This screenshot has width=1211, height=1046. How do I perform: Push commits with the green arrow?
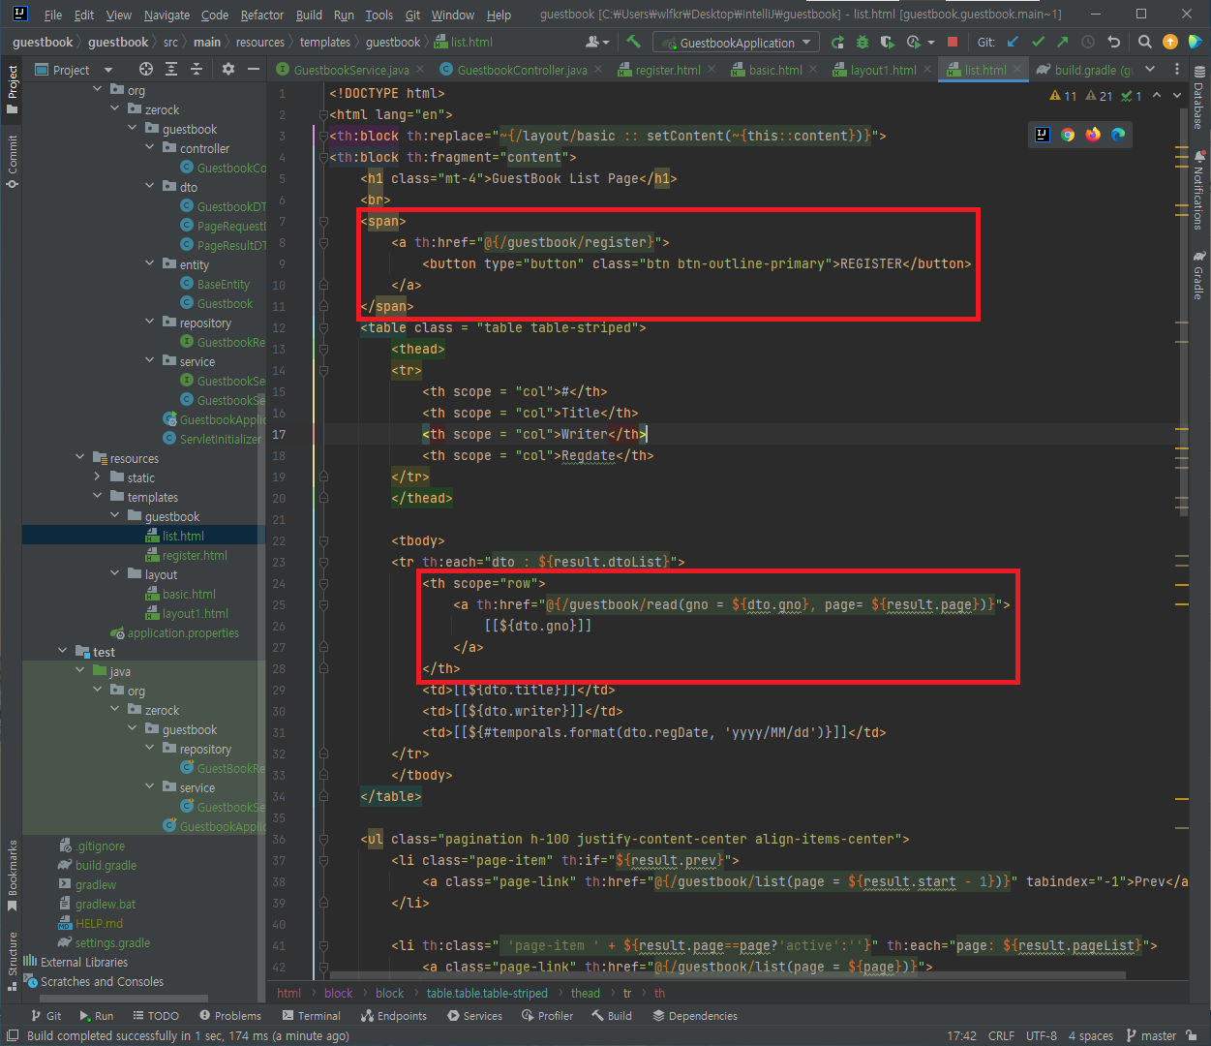(x=1063, y=42)
